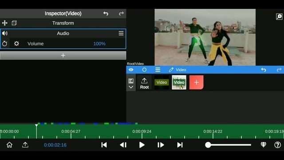Select the dancers Video layer thumbnail

click(x=179, y=82)
